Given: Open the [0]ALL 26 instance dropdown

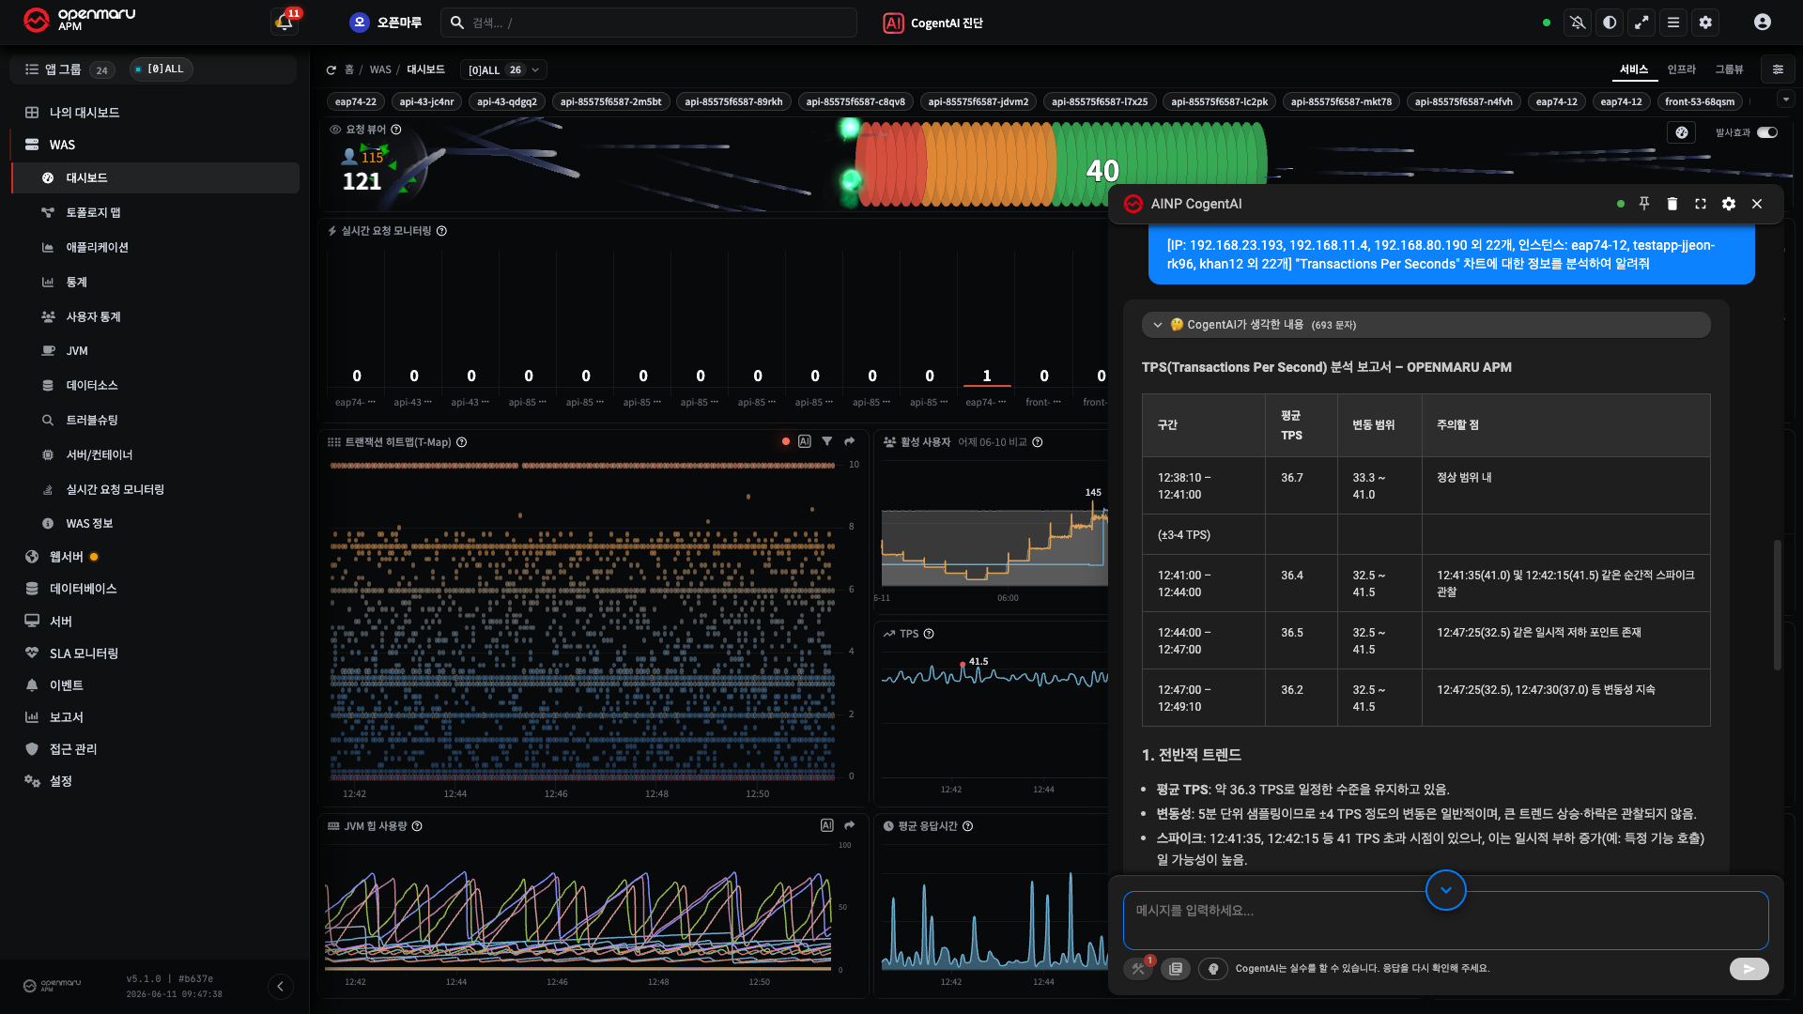Looking at the screenshot, I should [503, 70].
